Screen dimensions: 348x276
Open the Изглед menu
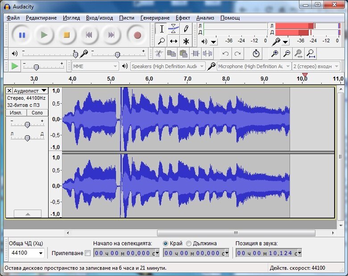[71, 18]
